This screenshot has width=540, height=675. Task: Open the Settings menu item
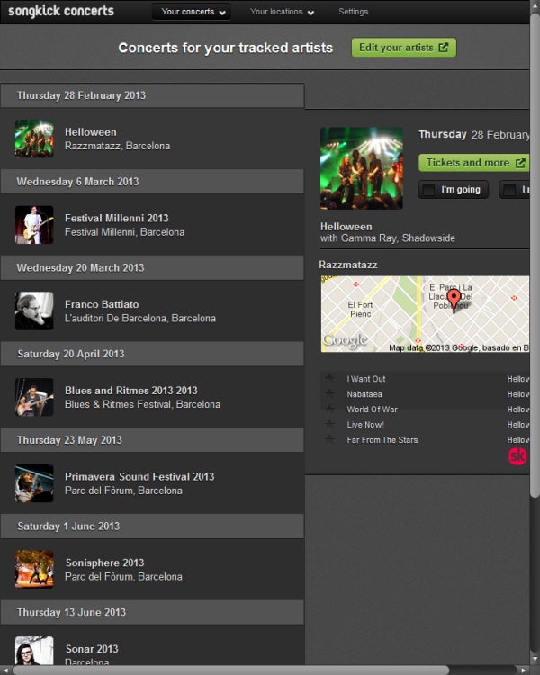353,12
